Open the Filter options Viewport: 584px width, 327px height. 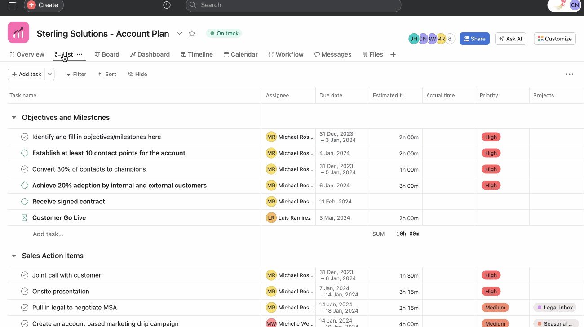[76, 74]
